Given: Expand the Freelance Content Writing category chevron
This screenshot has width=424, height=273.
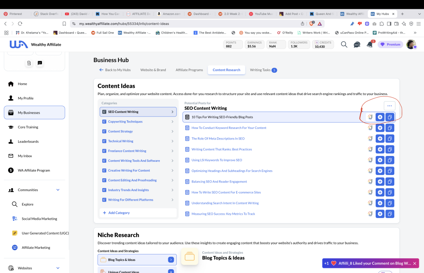Looking at the screenshot, I should pyautogui.click(x=172, y=151).
